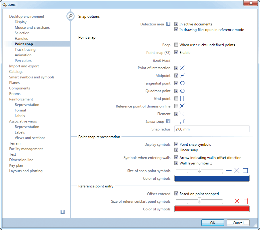Click the Element snap symbol
The image size is (260, 230).
click(x=182, y=114)
